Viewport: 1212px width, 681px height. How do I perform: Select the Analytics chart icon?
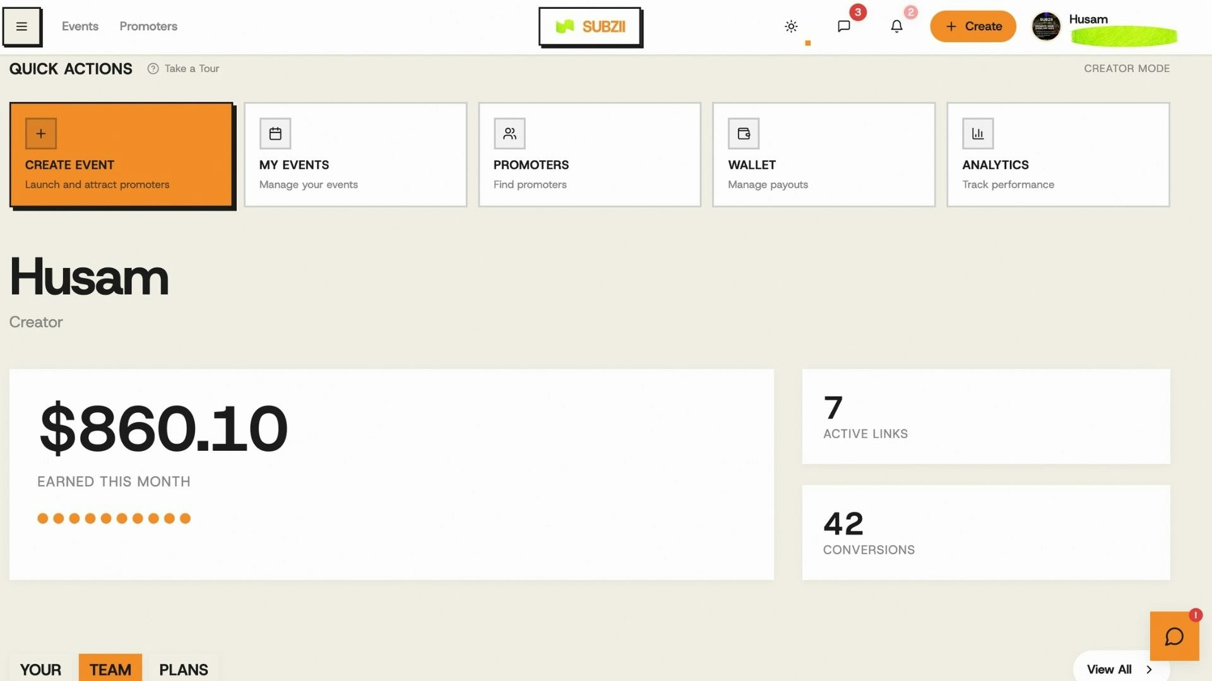pyautogui.click(x=978, y=133)
